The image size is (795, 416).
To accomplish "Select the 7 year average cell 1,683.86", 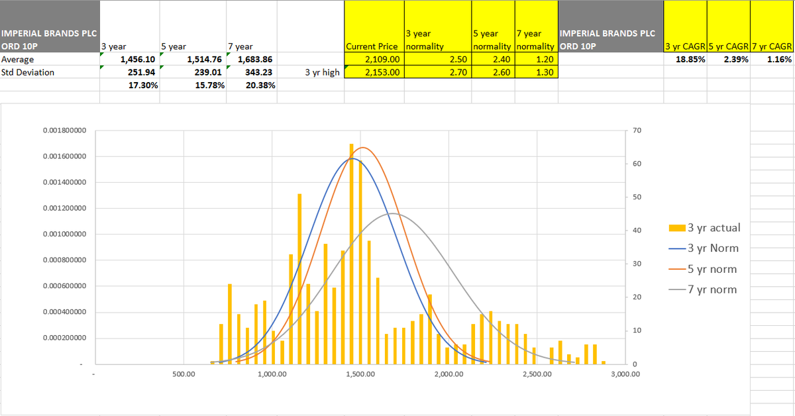I will (x=252, y=60).
